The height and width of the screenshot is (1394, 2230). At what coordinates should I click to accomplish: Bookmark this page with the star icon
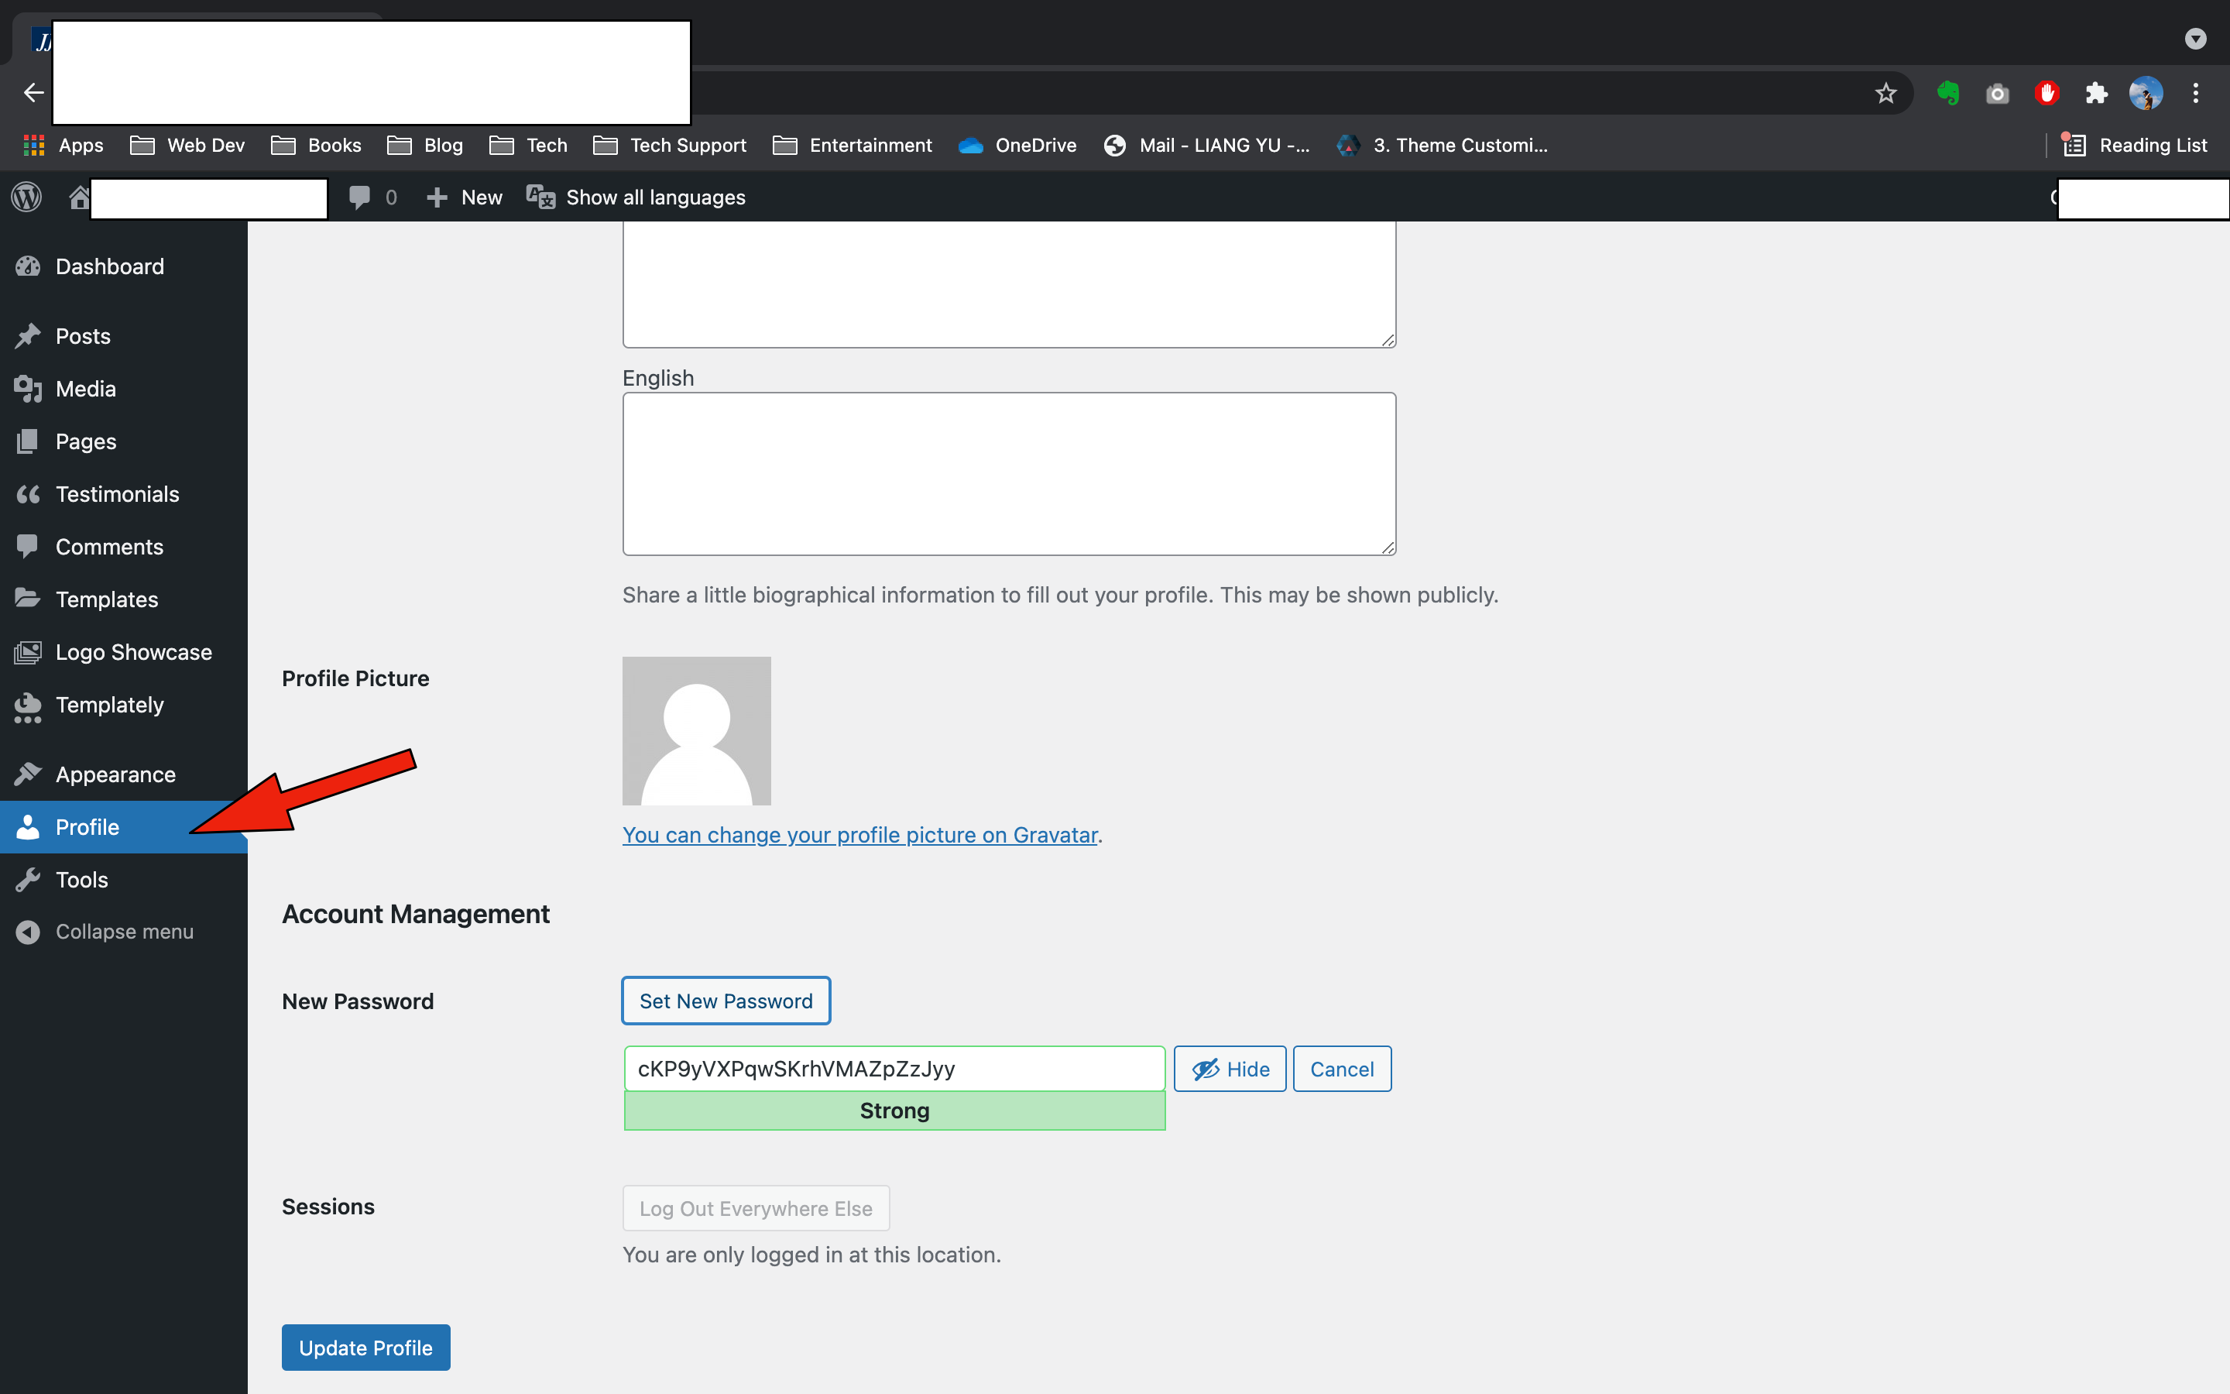pos(1885,93)
